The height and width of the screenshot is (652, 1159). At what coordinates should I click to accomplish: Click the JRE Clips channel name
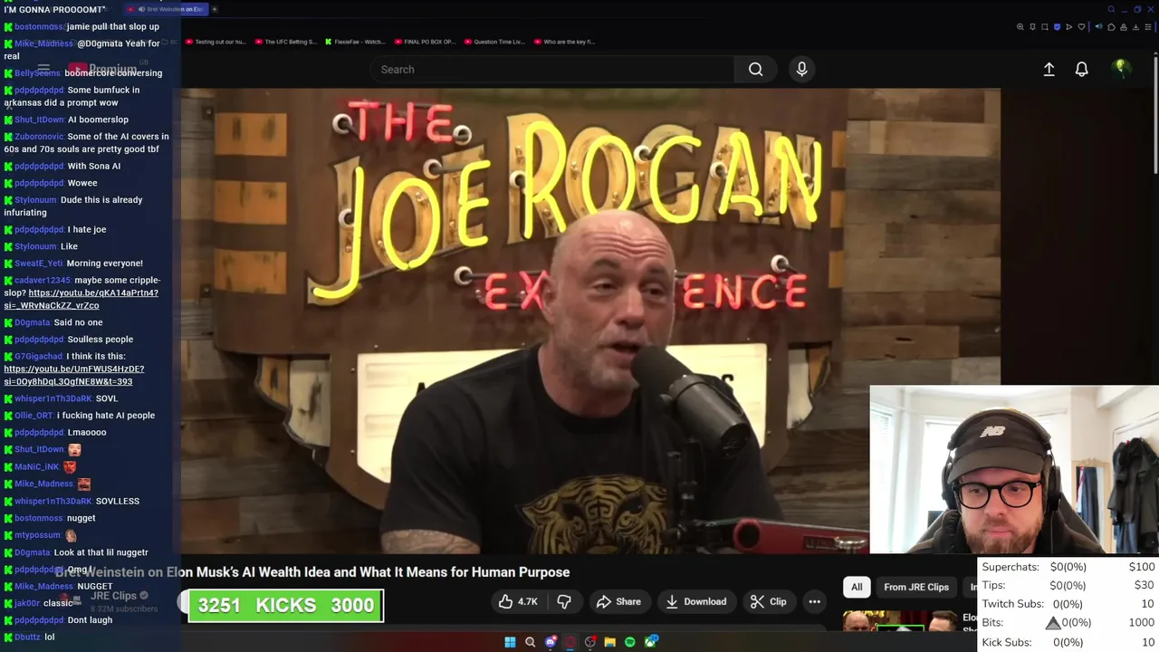pos(113,596)
